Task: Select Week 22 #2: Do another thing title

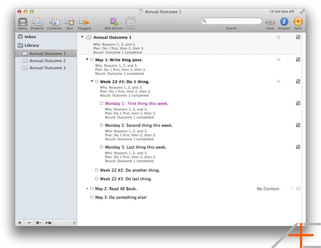Action: [130, 170]
